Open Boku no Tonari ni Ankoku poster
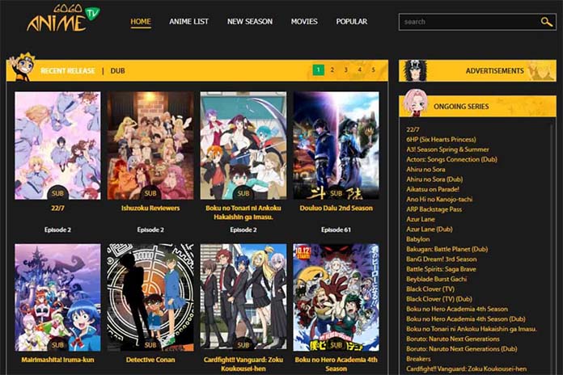The width and height of the screenshot is (563, 375). pyautogui.click(x=243, y=145)
